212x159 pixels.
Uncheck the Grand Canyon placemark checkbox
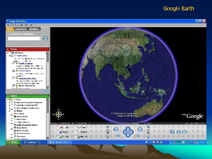pyautogui.click(x=14, y=71)
